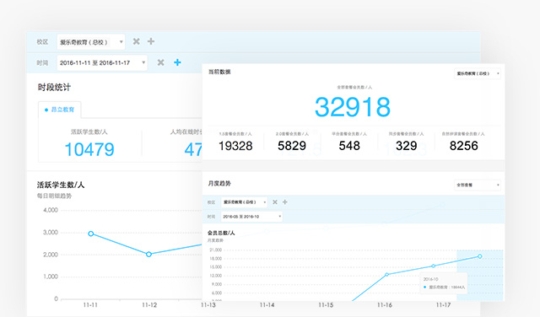Expand the 2016-11-11 至 2016-11-17 date dropdown

point(102,63)
